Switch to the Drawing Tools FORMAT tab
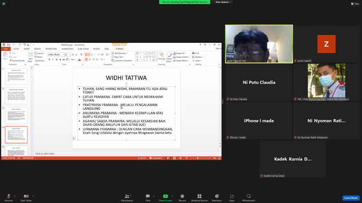 [x=119, y=49]
